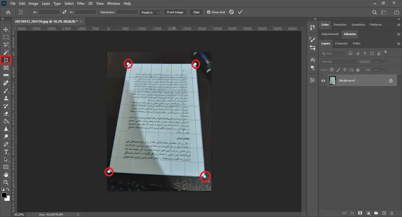Select the Ruler measurement tool

tap(6, 75)
